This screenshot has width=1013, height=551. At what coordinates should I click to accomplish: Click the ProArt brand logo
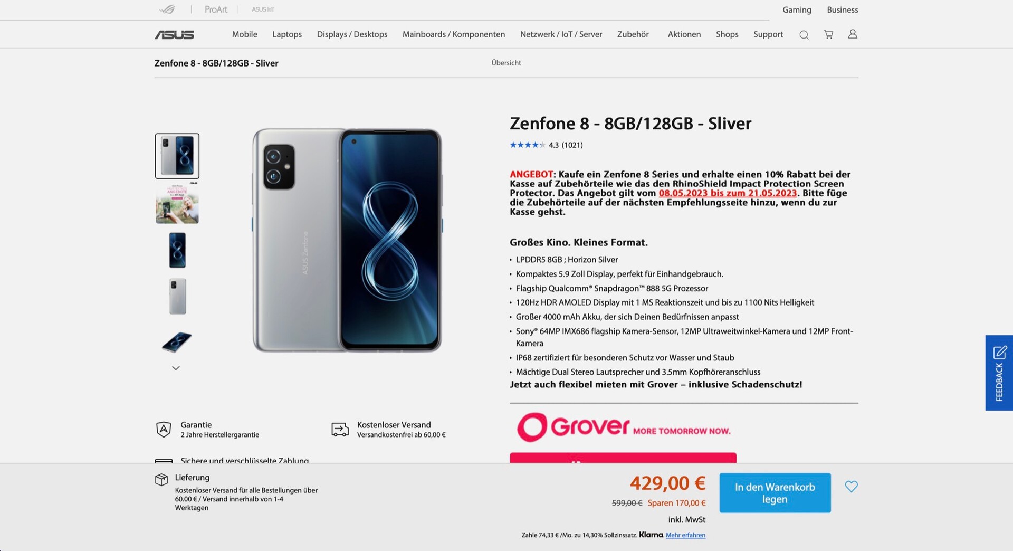[216, 9]
